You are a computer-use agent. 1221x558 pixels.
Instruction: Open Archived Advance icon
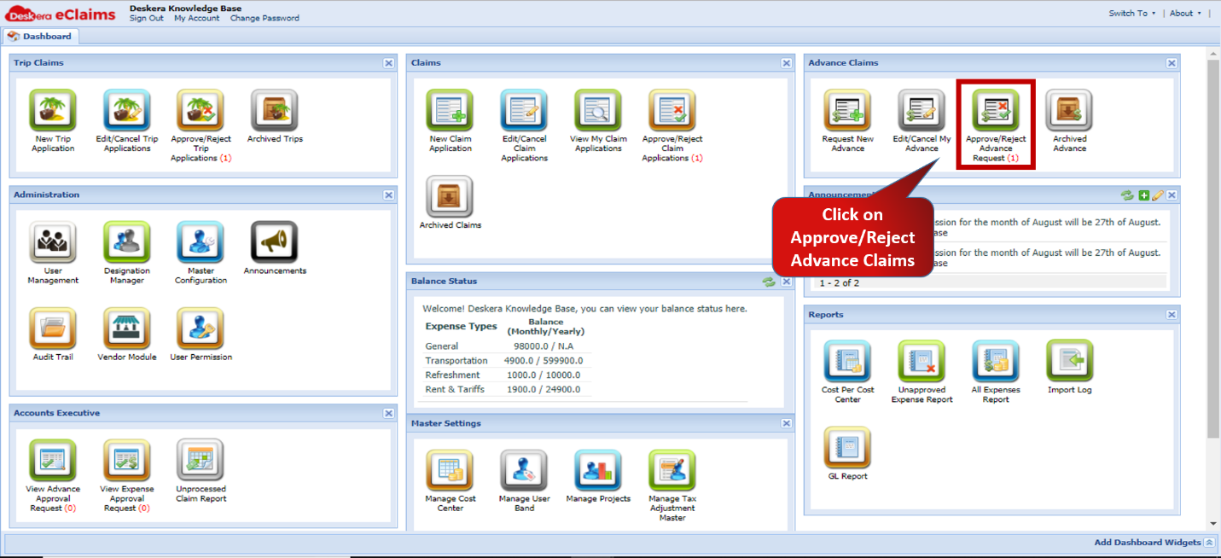[x=1069, y=111]
